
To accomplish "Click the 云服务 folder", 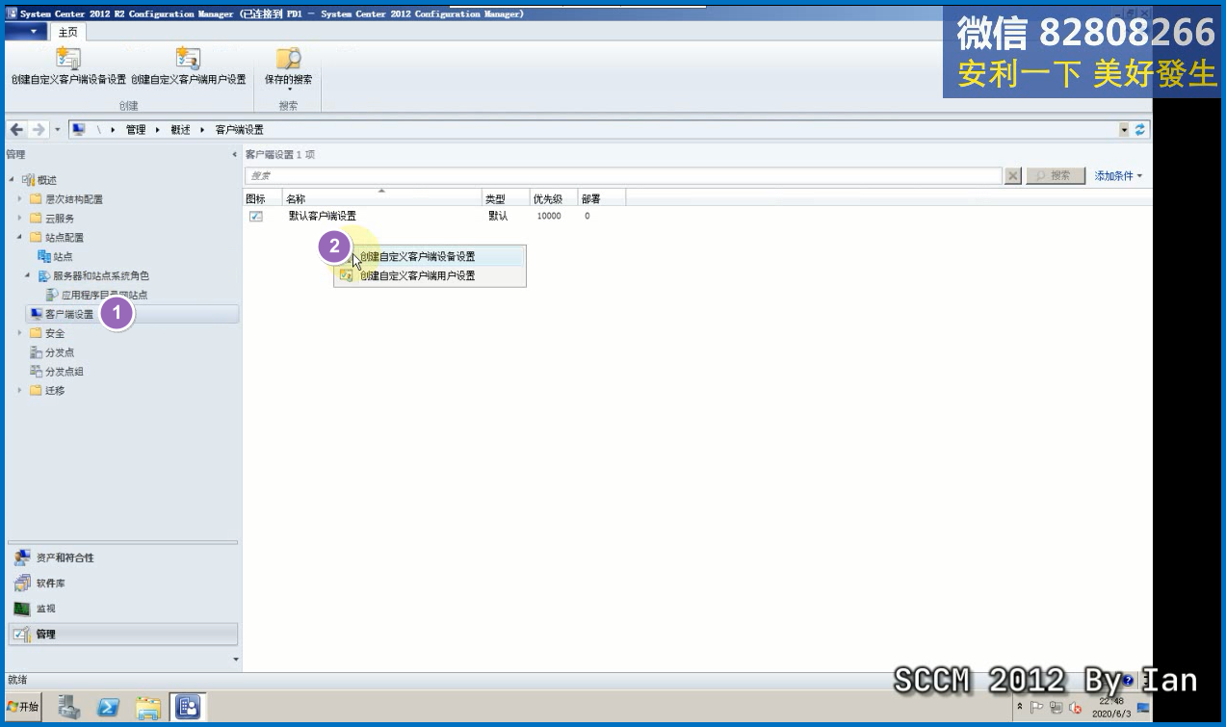I will click(x=52, y=219).
